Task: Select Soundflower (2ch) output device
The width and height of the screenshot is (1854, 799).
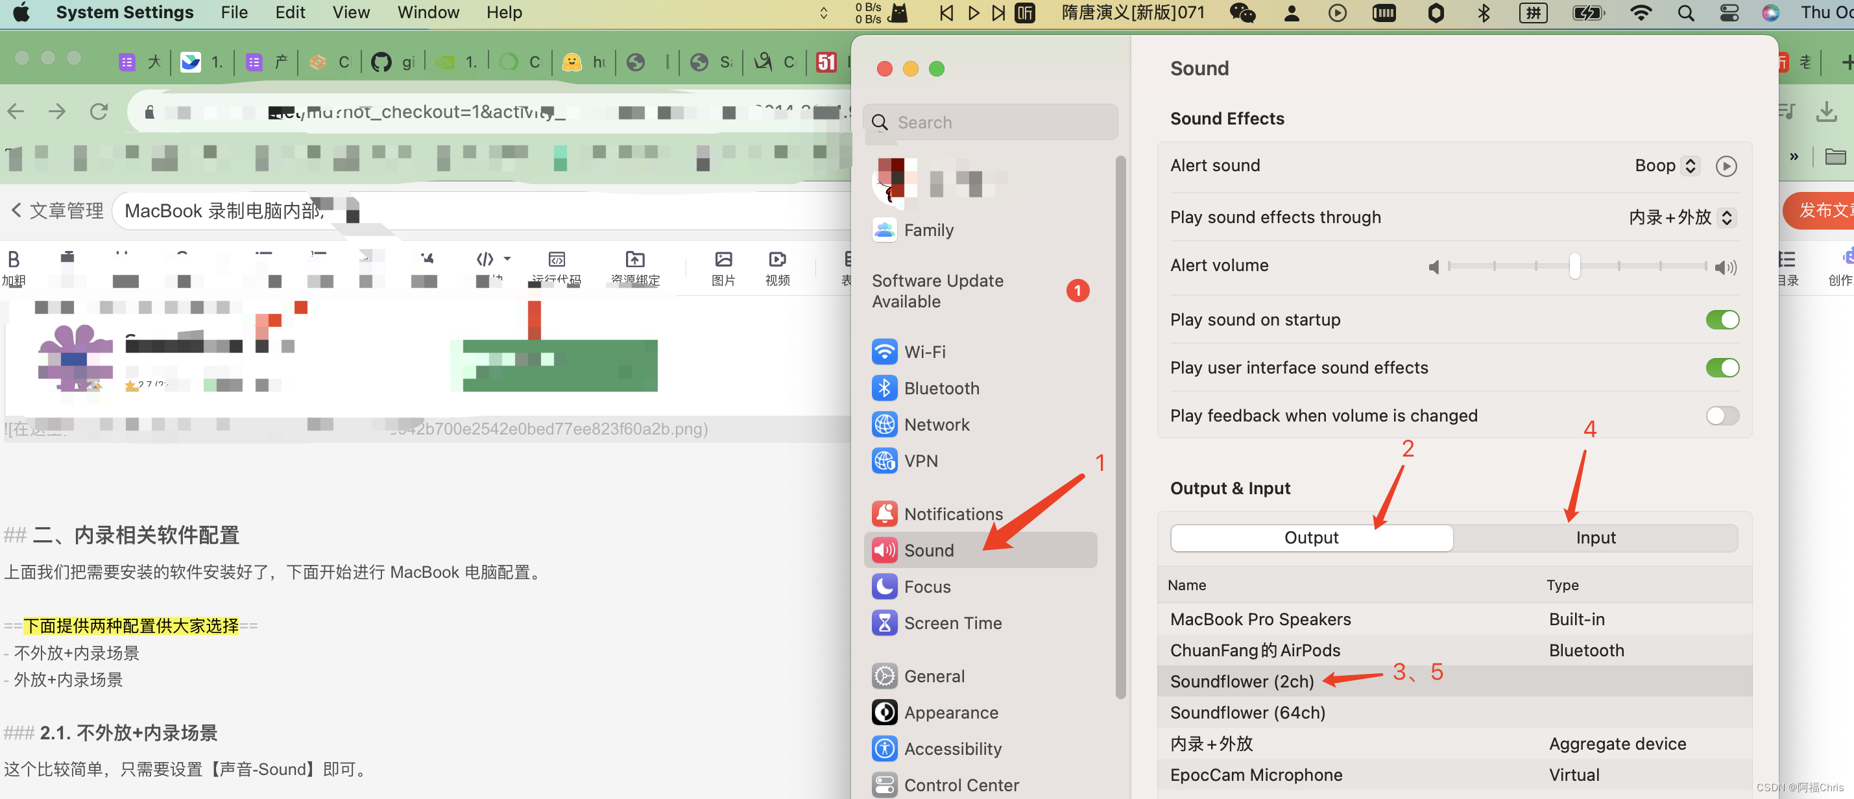Action: [1454, 681]
